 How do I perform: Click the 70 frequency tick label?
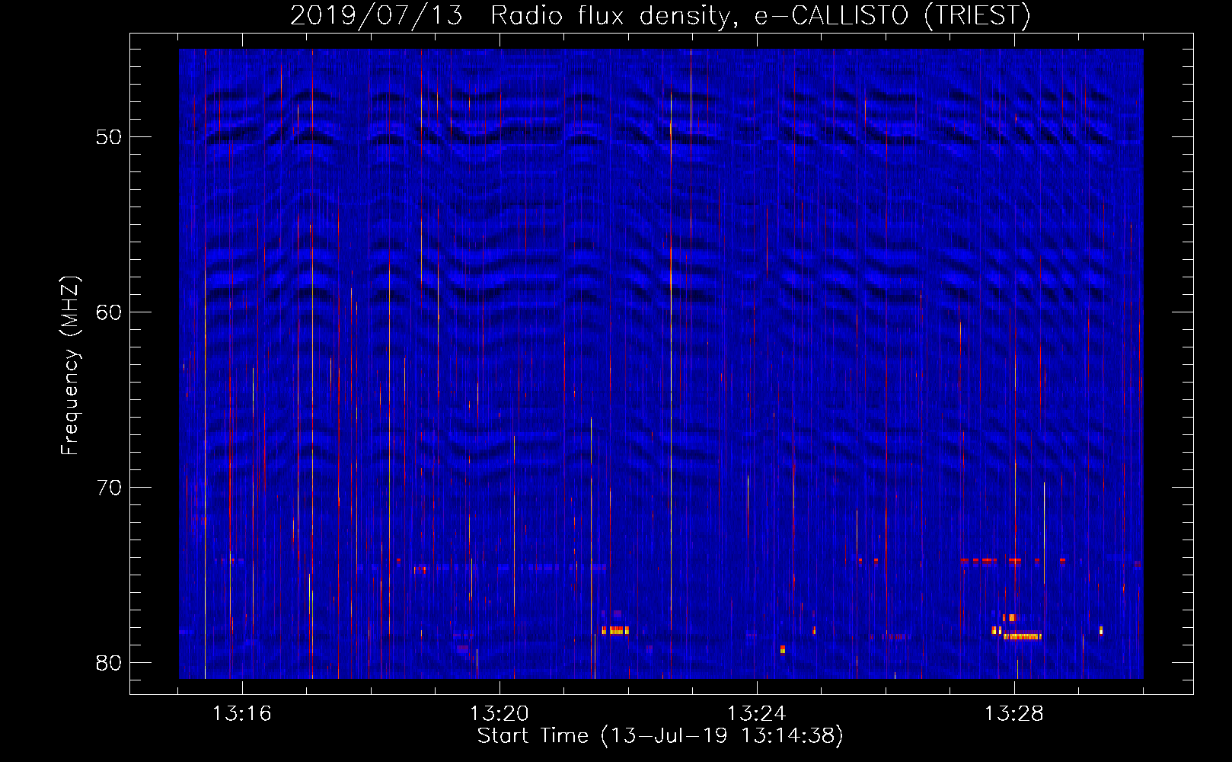(x=109, y=488)
